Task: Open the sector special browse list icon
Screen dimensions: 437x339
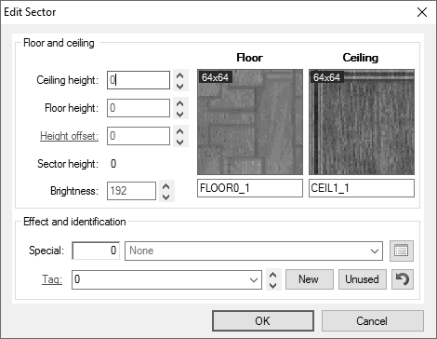Action: click(x=402, y=251)
